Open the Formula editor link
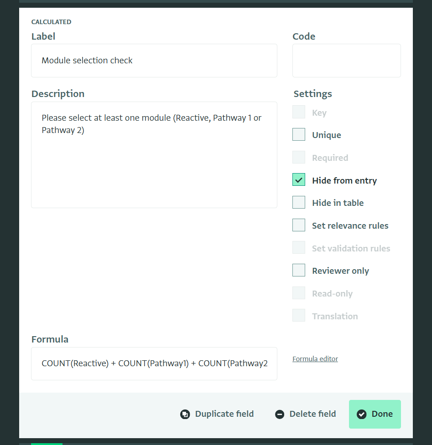The image size is (432, 445). pyautogui.click(x=315, y=359)
